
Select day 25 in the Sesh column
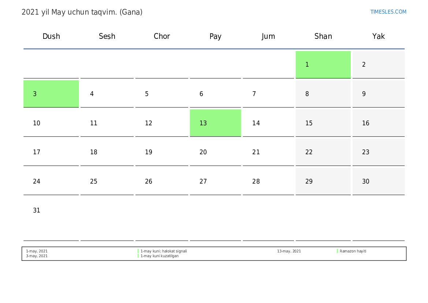coord(107,181)
